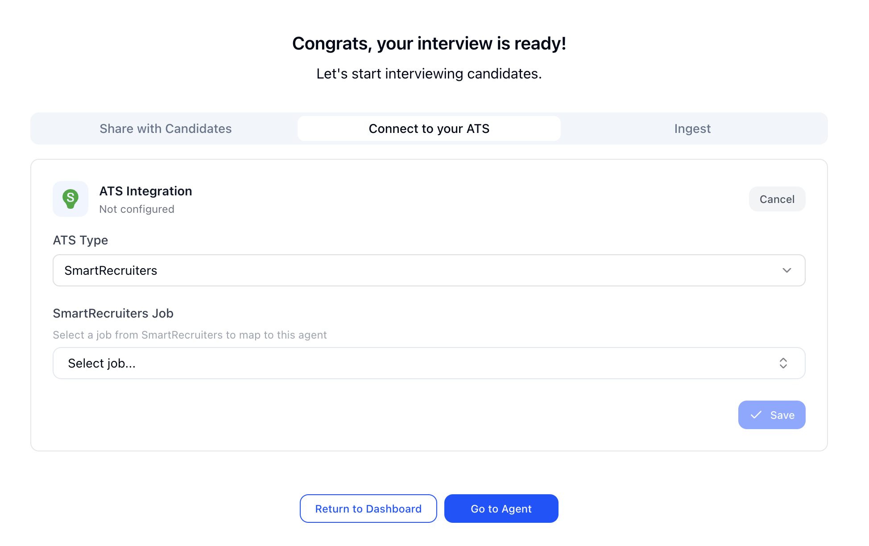This screenshot has width=869, height=546.
Task: Open the Select job combo box
Action: click(x=429, y=363)
